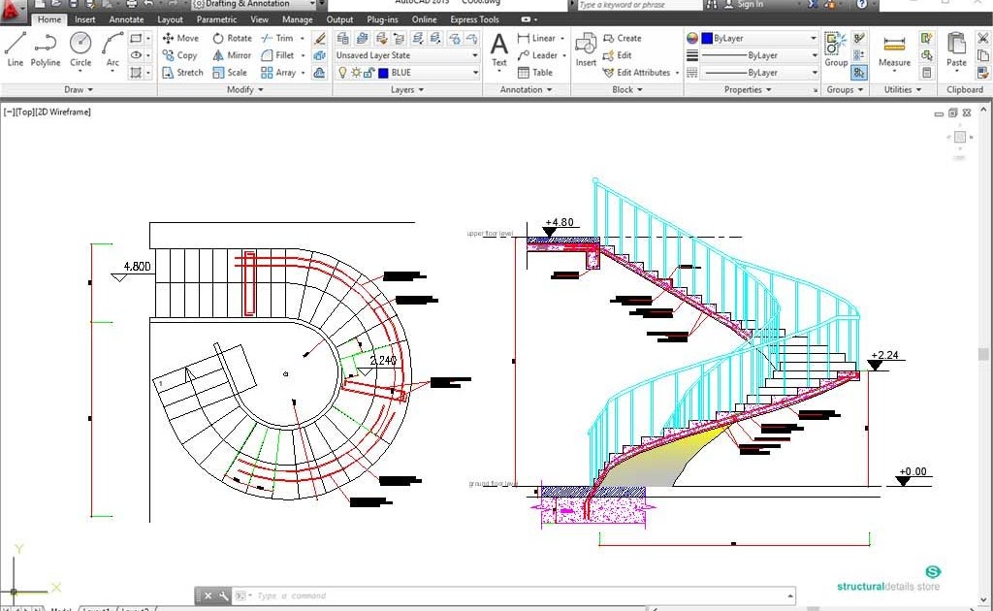Viewport: 993px width, 611px height.
Task: Click the block Edit button
Action: 618,55
